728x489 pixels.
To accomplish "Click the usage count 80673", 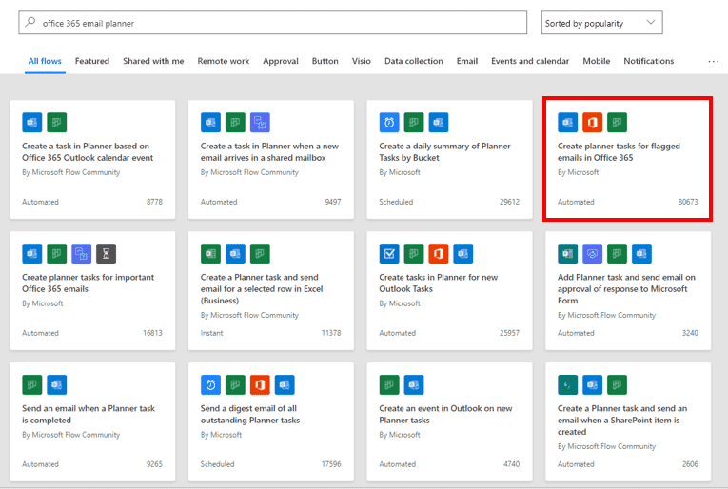I will pos(688,202).
